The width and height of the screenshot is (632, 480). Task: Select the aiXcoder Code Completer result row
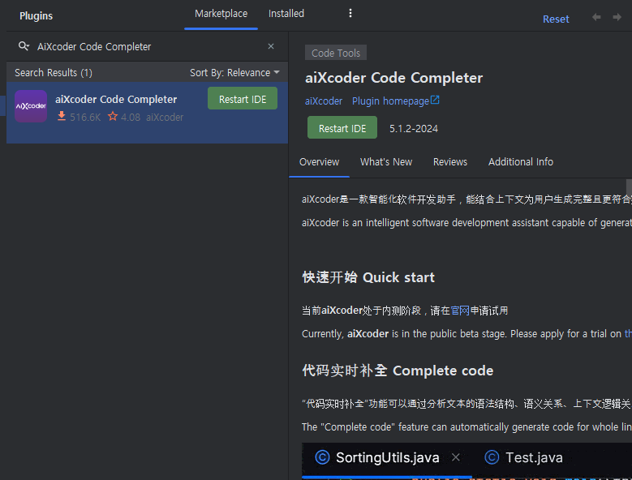pyautogui.click(x=147, y=113)
